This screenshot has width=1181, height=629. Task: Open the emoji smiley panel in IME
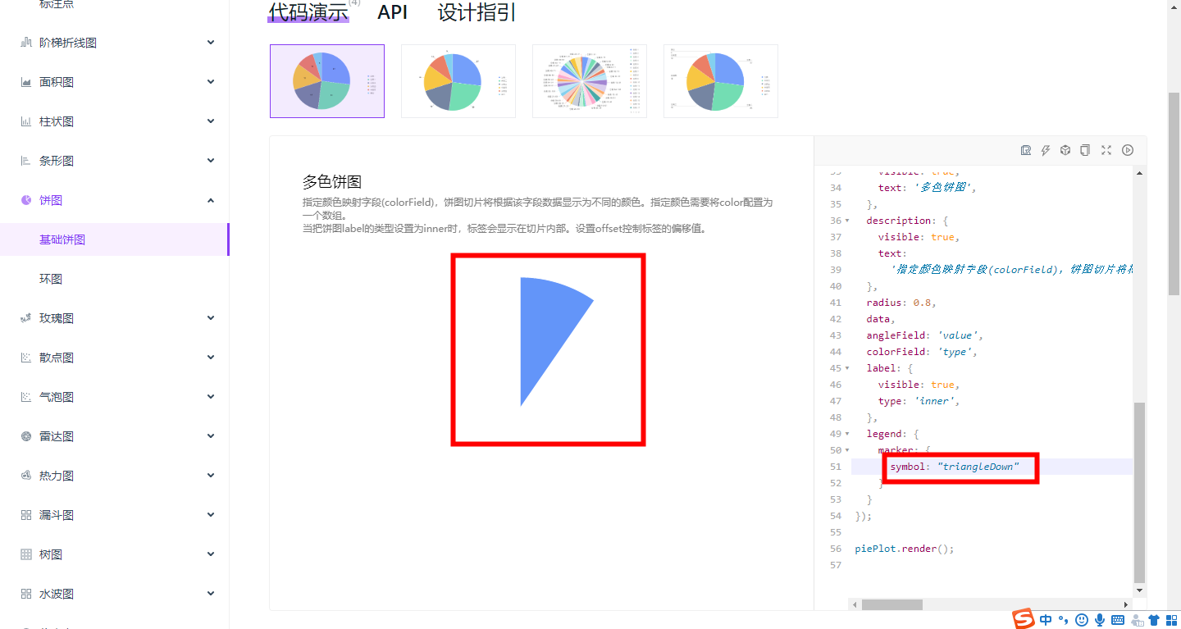(1082, 620)
